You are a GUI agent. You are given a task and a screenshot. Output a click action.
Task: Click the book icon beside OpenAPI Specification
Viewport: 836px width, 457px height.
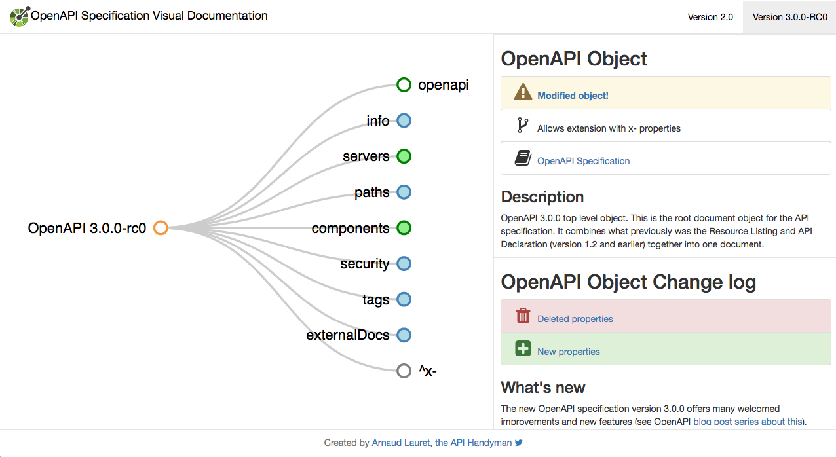[x=522, y=157]
